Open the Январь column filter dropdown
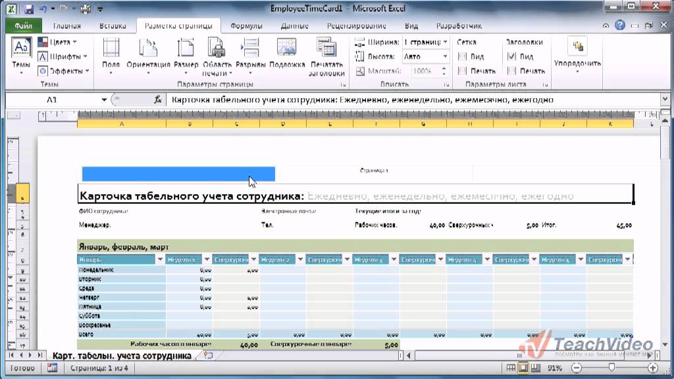Viewport: 674px width, 379px height. (x=160, y=259)
